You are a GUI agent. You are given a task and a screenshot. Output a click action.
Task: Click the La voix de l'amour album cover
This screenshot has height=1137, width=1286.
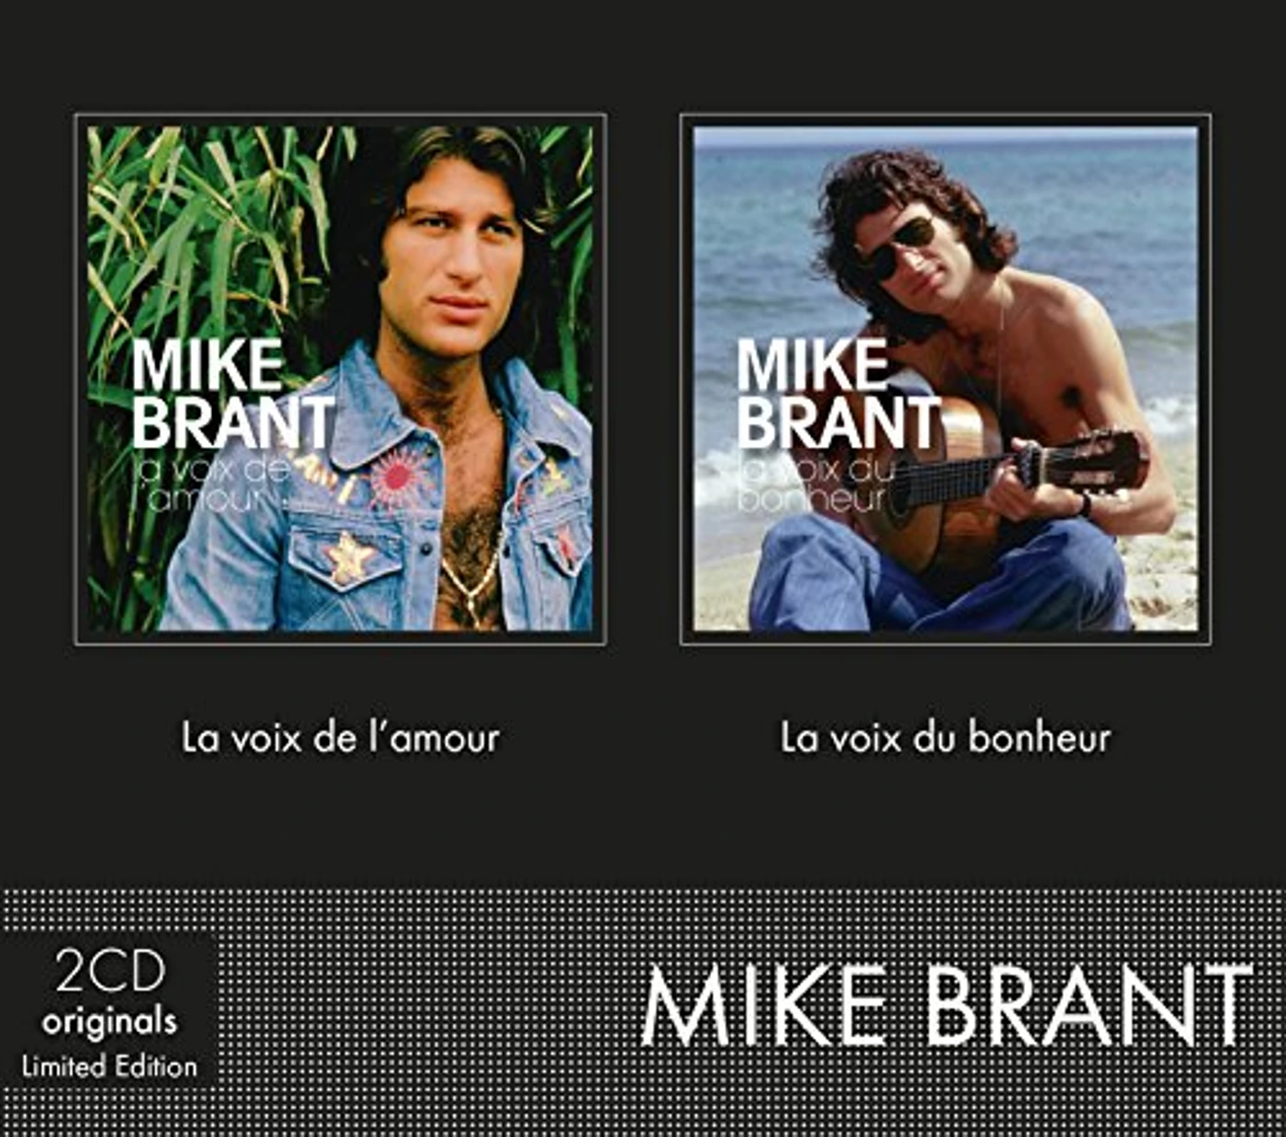[340, 378]
